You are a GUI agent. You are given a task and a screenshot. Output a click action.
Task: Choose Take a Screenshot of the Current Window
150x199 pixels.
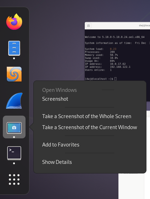coord(89,127)
